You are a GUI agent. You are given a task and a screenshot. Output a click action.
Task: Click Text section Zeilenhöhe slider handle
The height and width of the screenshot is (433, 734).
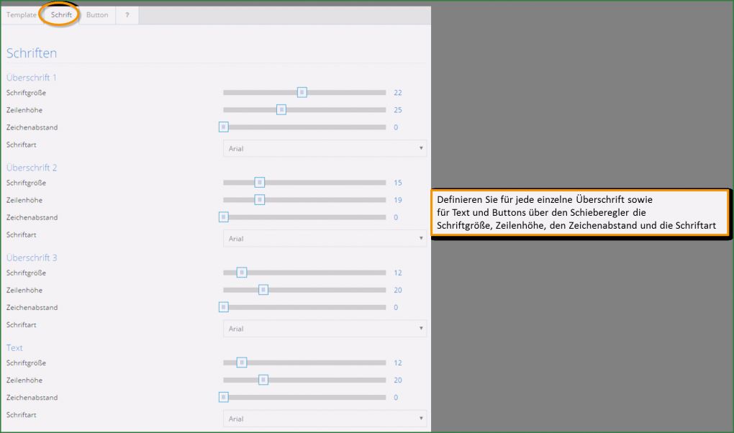(263, 380)
